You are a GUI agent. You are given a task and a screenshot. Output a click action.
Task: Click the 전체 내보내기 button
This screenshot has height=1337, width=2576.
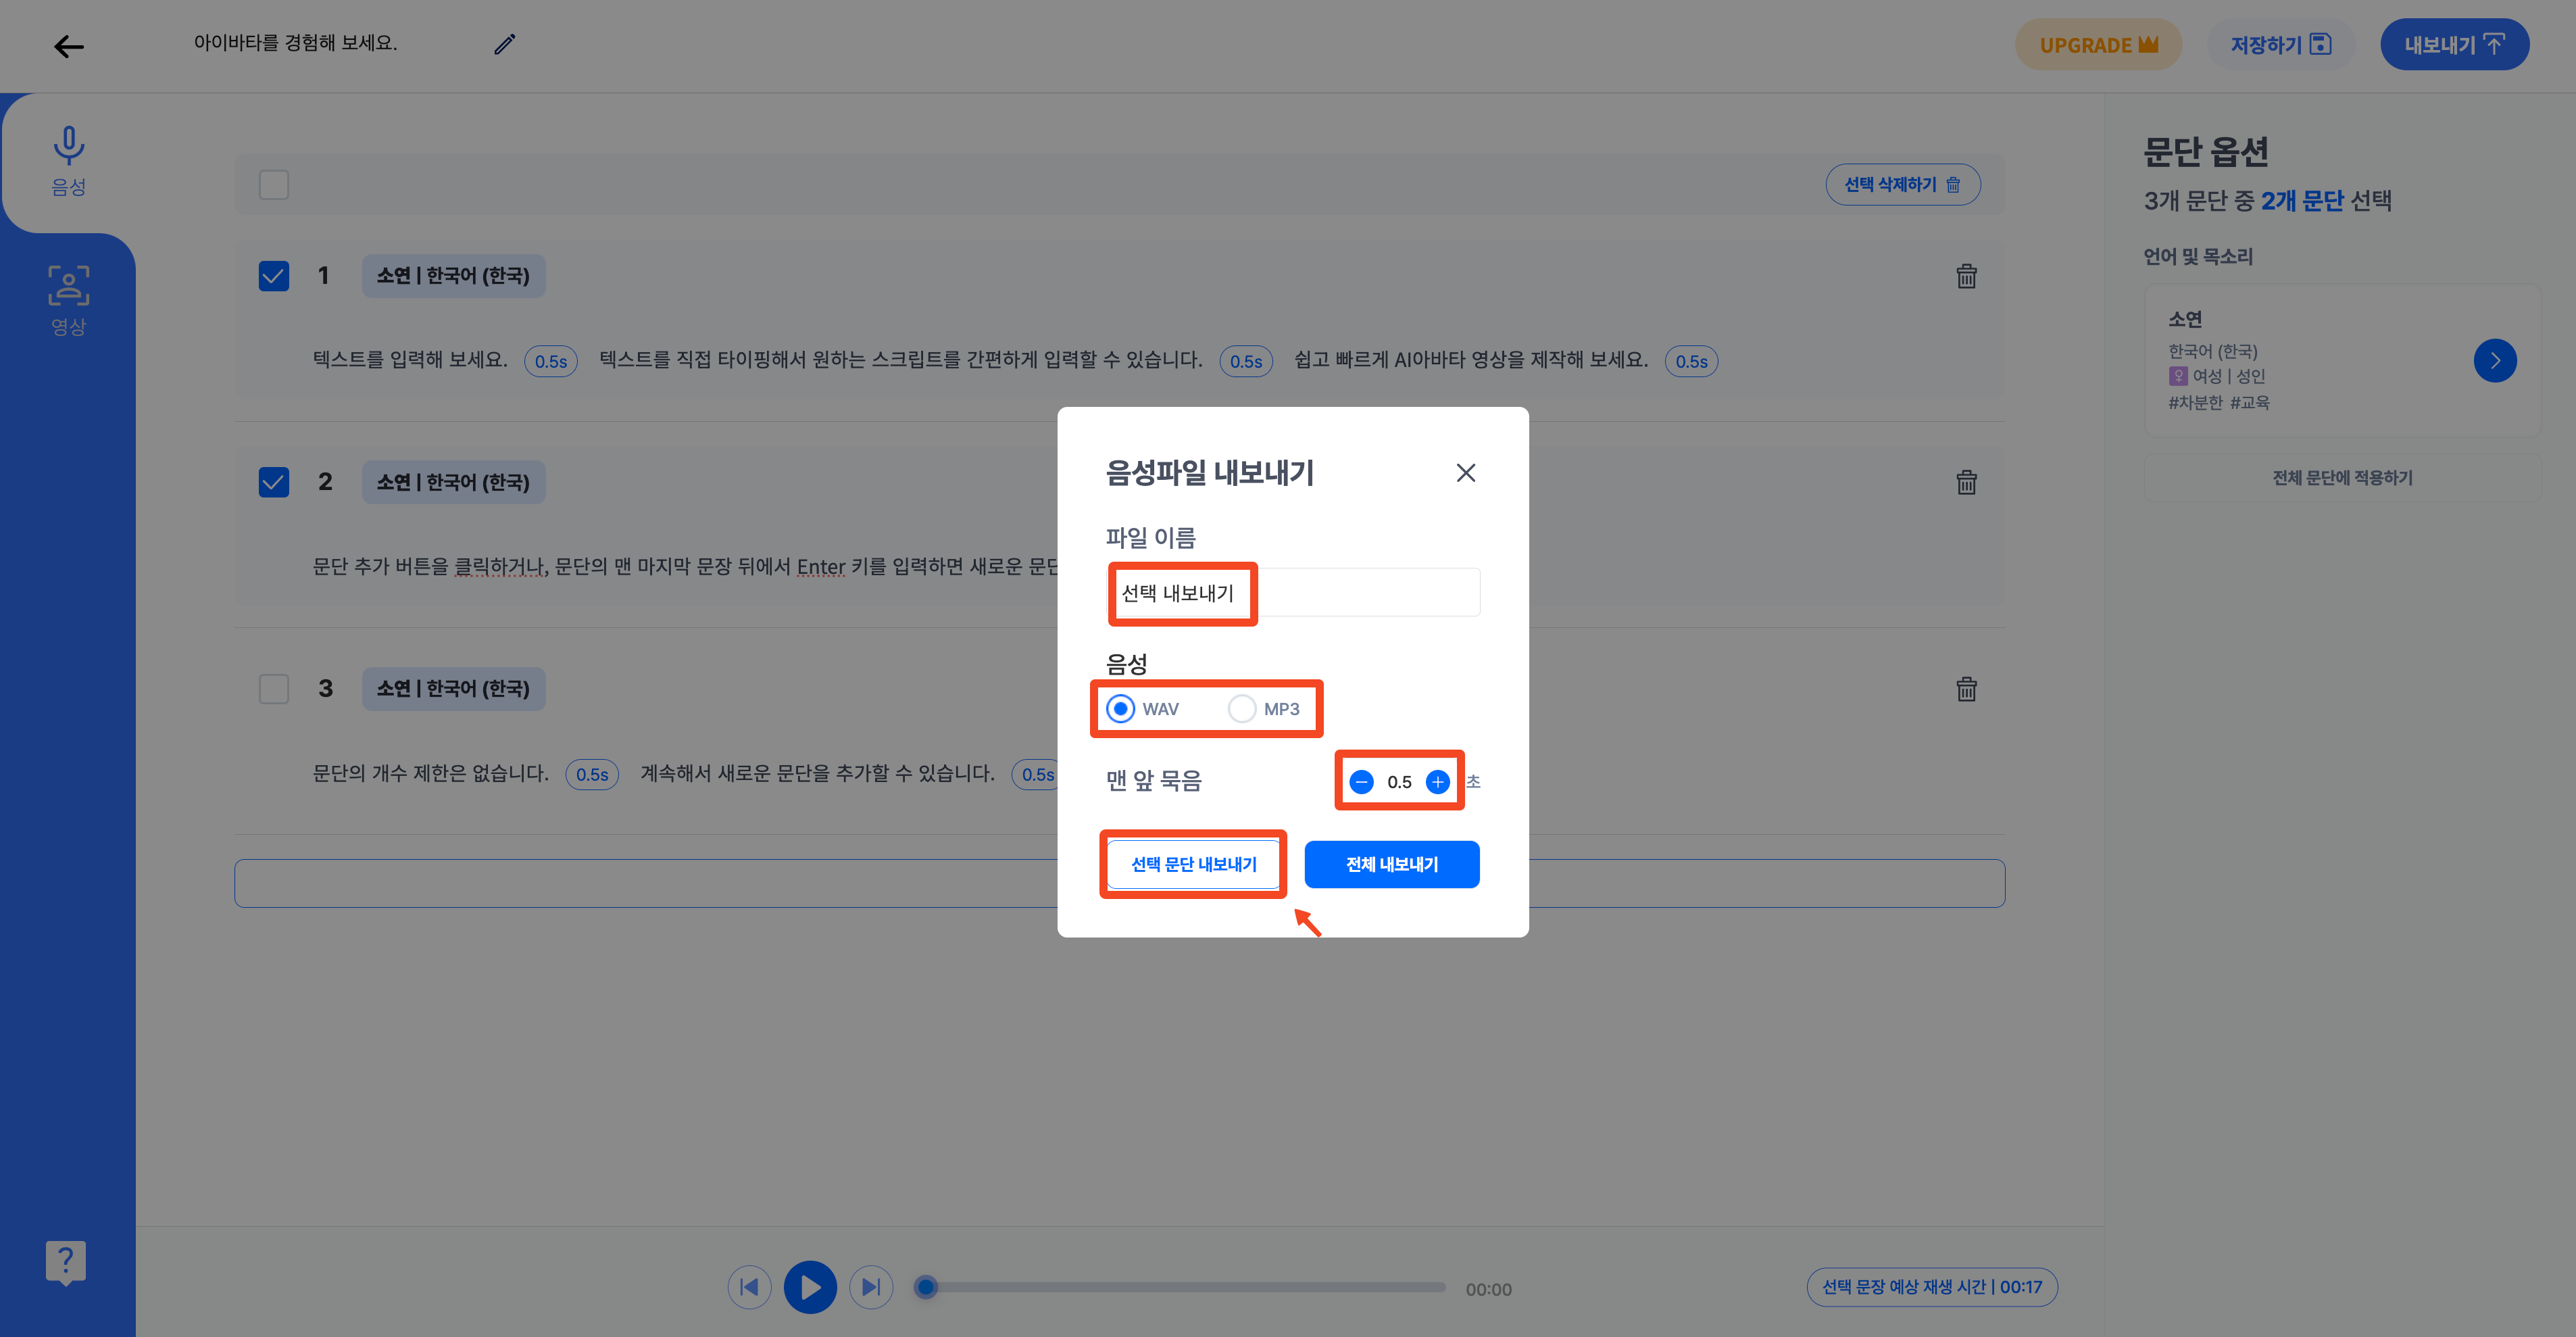1391,864
